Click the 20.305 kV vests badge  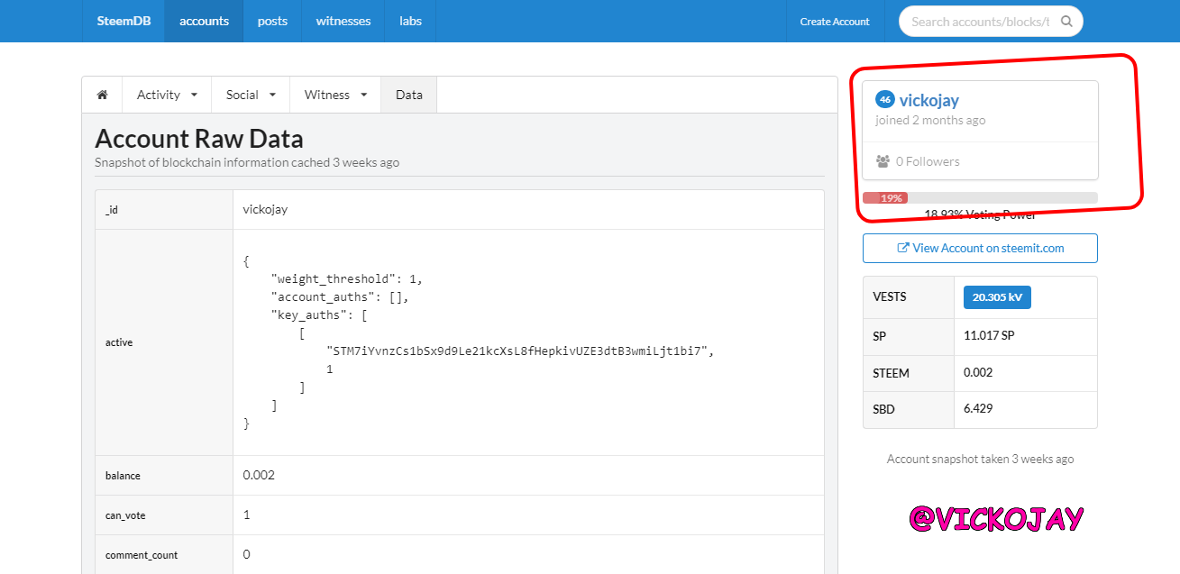(997, 297)
